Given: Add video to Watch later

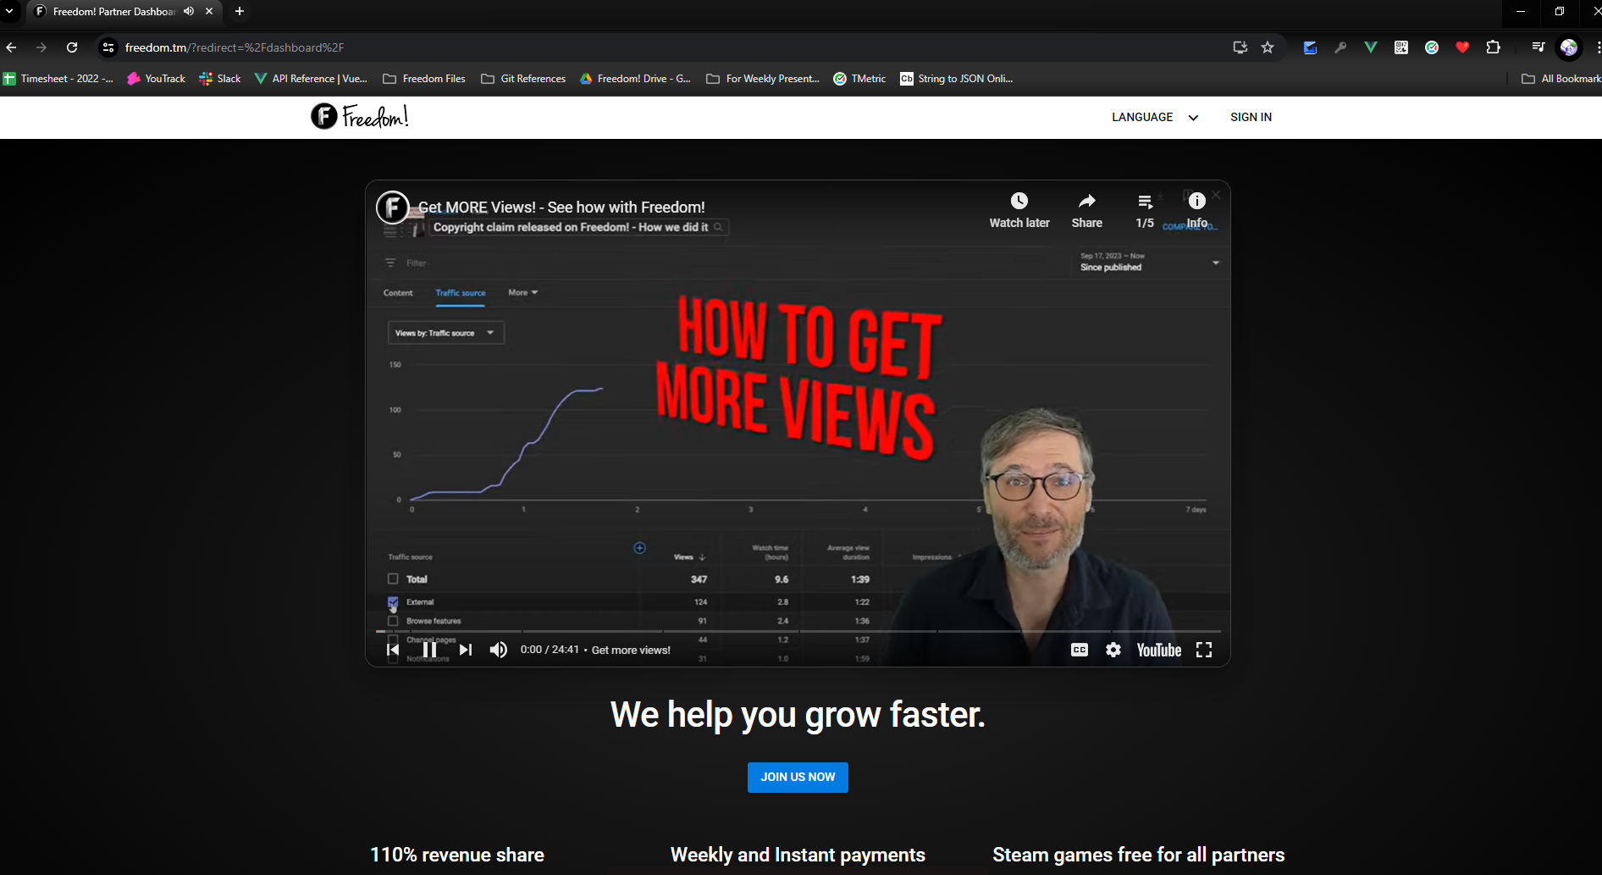Looking at the screenshot, I should click(1019, 209).
